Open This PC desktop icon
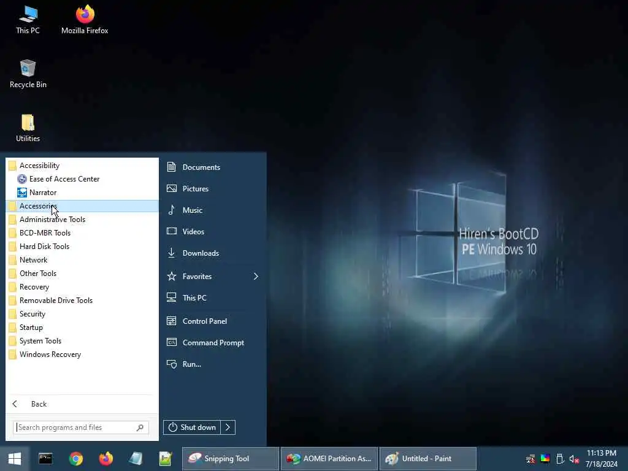 [28, 19]
